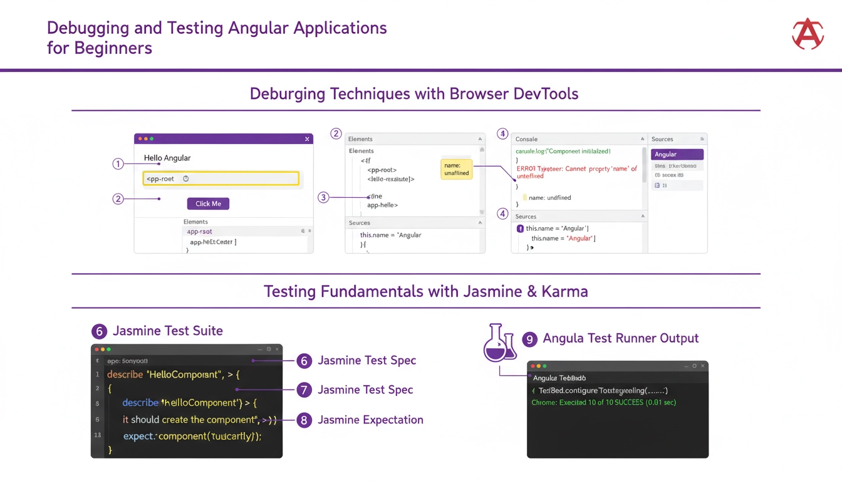The image size is (842, 481).
Task: Select the <pp-root> node in the Elements tree
Action: (382, 170)
